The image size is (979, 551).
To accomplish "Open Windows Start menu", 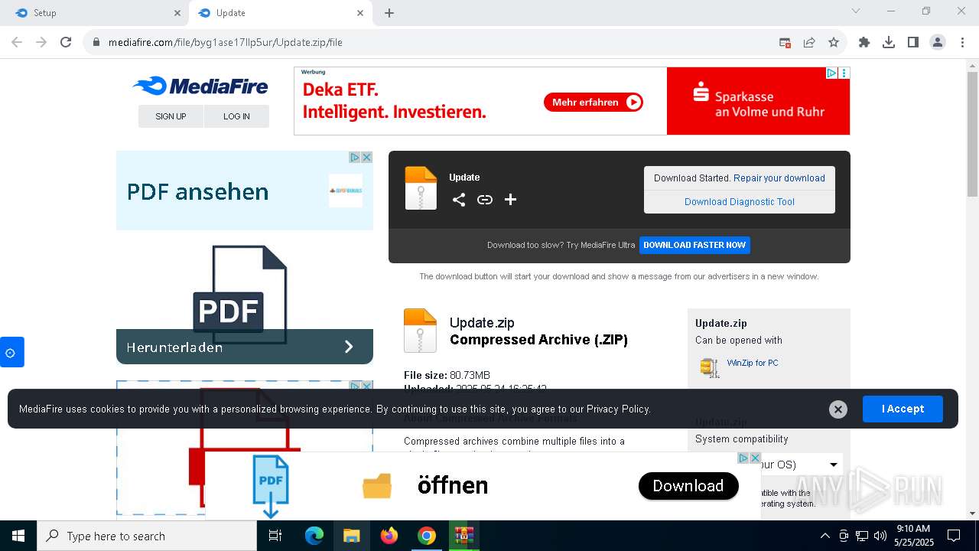I will click(18, 536).
